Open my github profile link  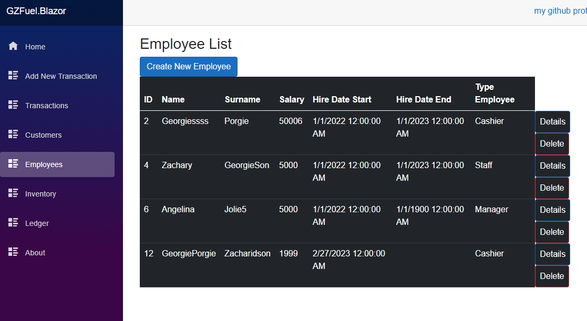(560, 11)
